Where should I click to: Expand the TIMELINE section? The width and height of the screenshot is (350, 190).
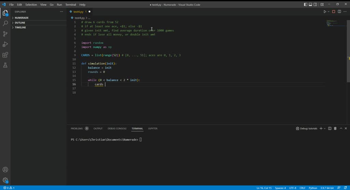pos(20,28)
